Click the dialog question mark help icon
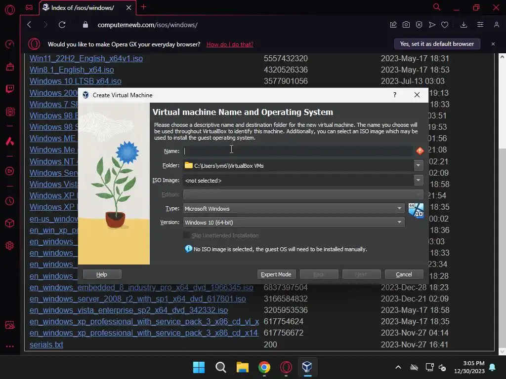 (x=395, y=95)
